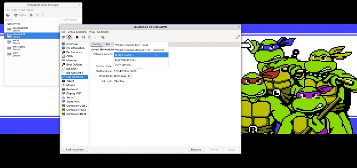Uncheck the Link state active checkbox

116,81
